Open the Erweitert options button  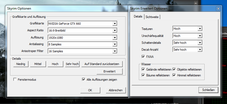coord(110,71)
